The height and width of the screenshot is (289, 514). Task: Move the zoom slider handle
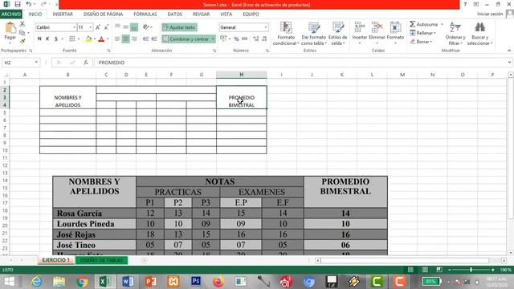[471, 270]
